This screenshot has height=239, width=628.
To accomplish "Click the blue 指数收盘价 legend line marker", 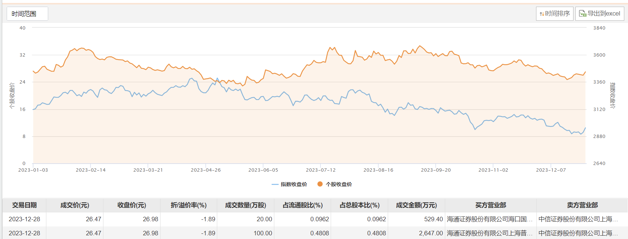I will (x=275, y=184).
